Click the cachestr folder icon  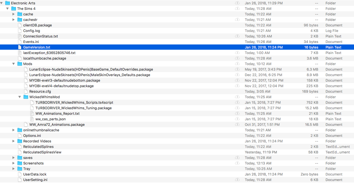point(20,20)
